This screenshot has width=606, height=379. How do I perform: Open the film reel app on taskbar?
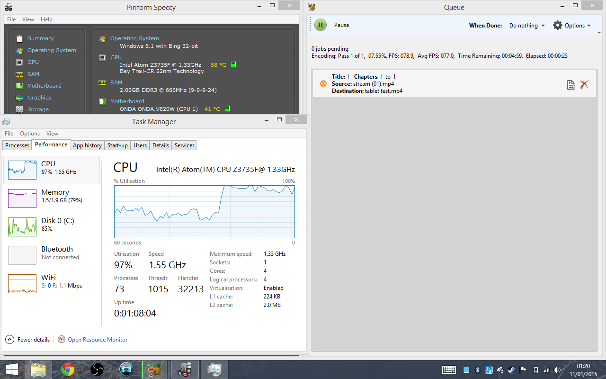126,370
